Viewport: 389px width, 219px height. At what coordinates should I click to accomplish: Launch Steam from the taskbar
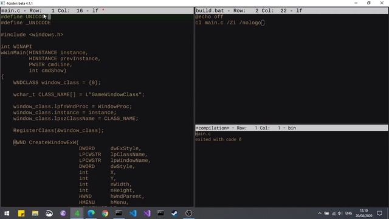tap(174, 213)
